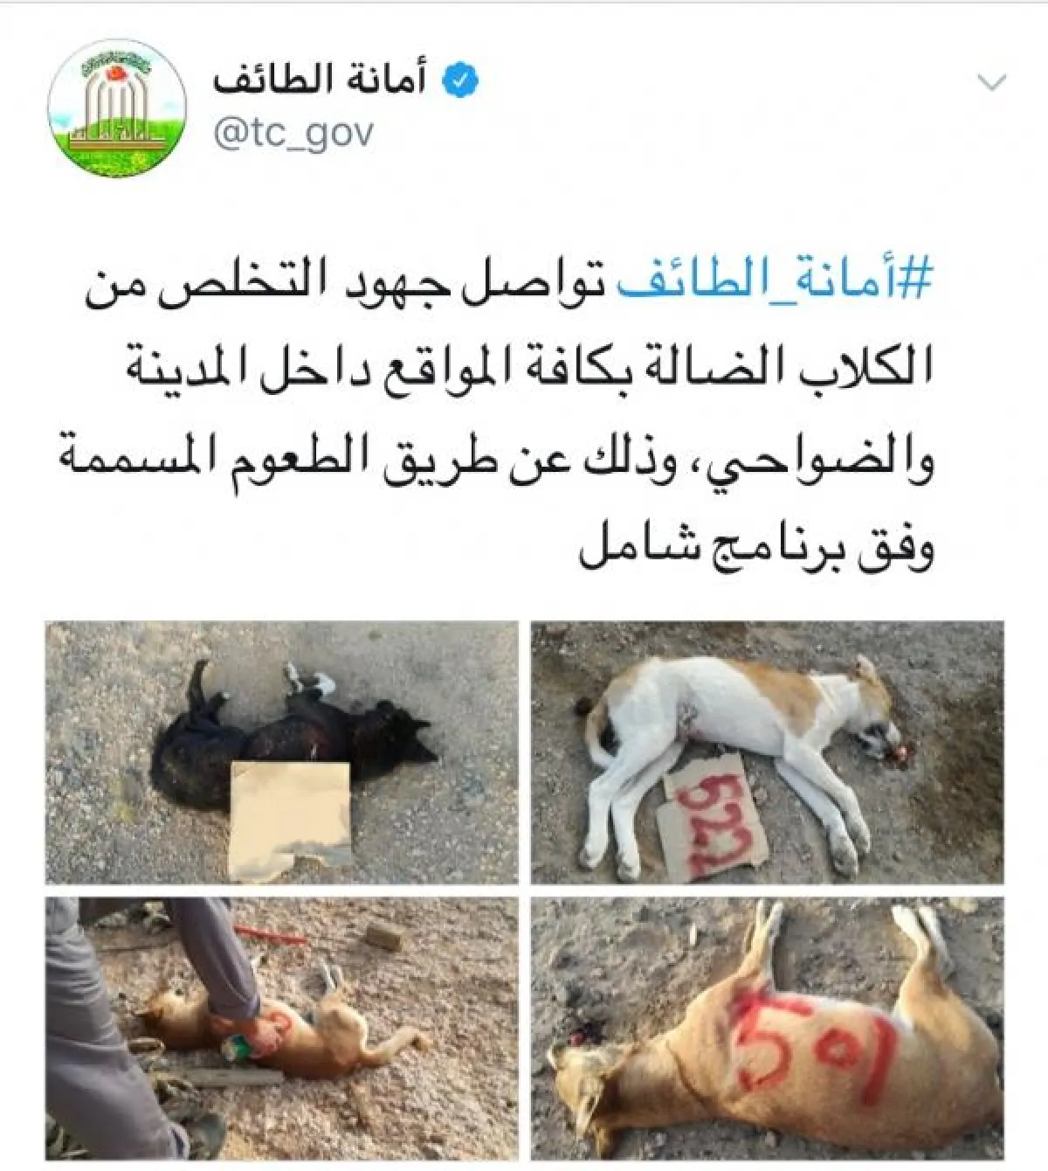Open the photo of the black dog
The height and width of the screenshot is (1171, 1048).
[x=281, y=752]
